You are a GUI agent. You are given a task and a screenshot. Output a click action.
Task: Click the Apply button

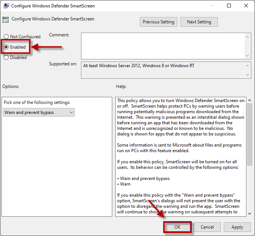(237, 227)
